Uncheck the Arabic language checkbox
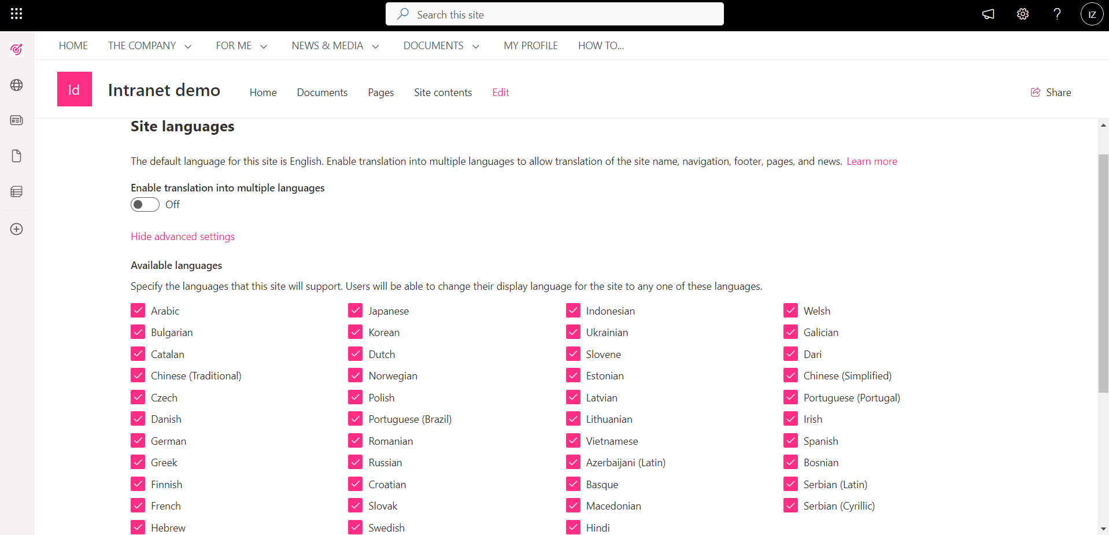The width and height of the screenshot is (1109, 535). click(x=138, y=311)
